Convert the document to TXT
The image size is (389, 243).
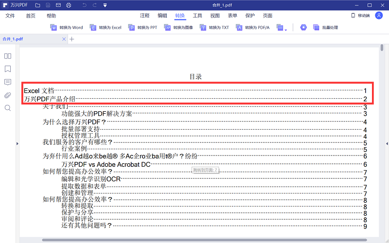pos(214,28)
